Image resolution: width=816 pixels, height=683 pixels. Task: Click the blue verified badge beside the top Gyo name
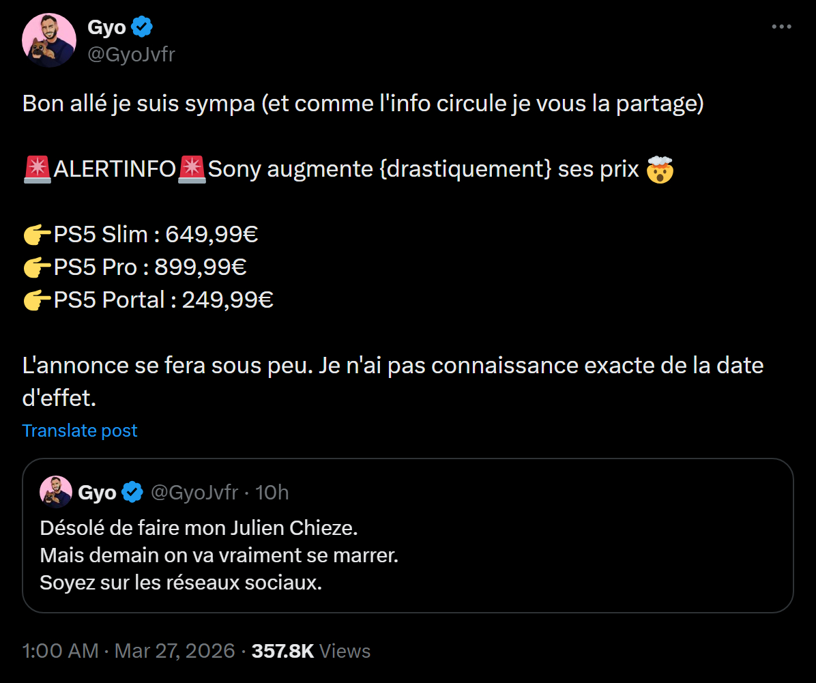(142, 28)
